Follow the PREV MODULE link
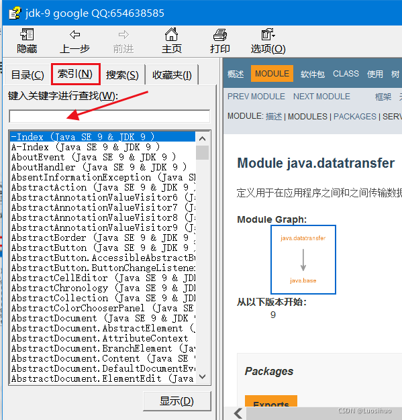The width and height of the screenshot is (402, 420). click(256, 97)
